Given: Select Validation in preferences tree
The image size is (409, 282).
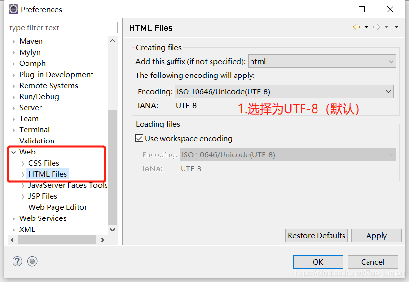Looking at the screenshot, I should coord(37,141).
